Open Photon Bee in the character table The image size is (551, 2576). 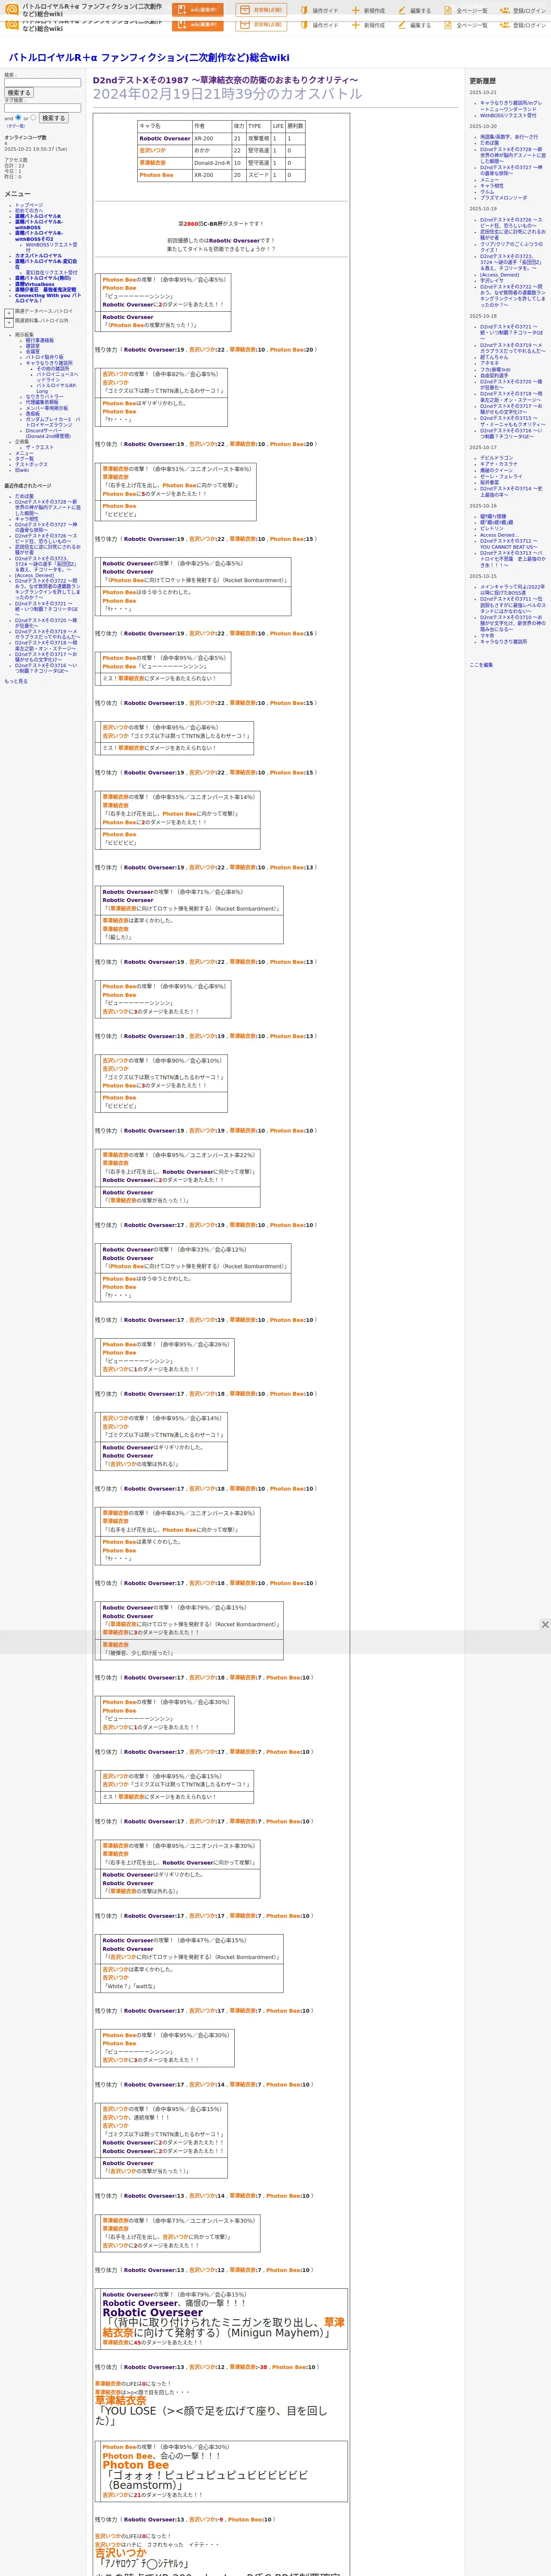coord(156,175)
